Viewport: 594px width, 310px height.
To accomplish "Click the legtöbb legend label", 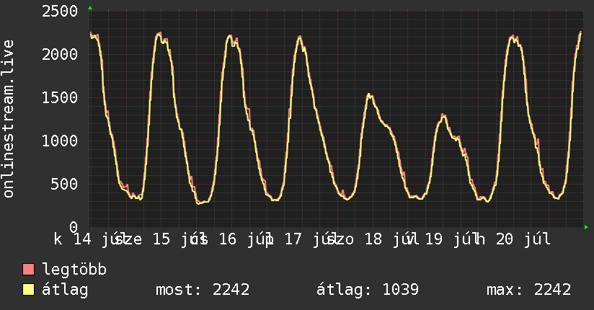I will pyautogui.click(x=74, y=270).
